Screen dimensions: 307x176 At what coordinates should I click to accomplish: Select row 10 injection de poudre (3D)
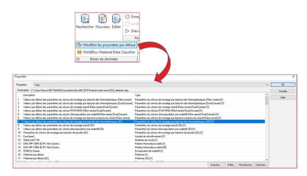pos(141,133)
